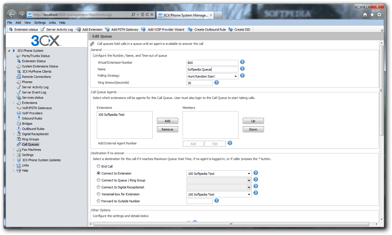Click the help icon beside Virtual Extension Number
Screen dimensions: 392x235
[x=243, y=62]
